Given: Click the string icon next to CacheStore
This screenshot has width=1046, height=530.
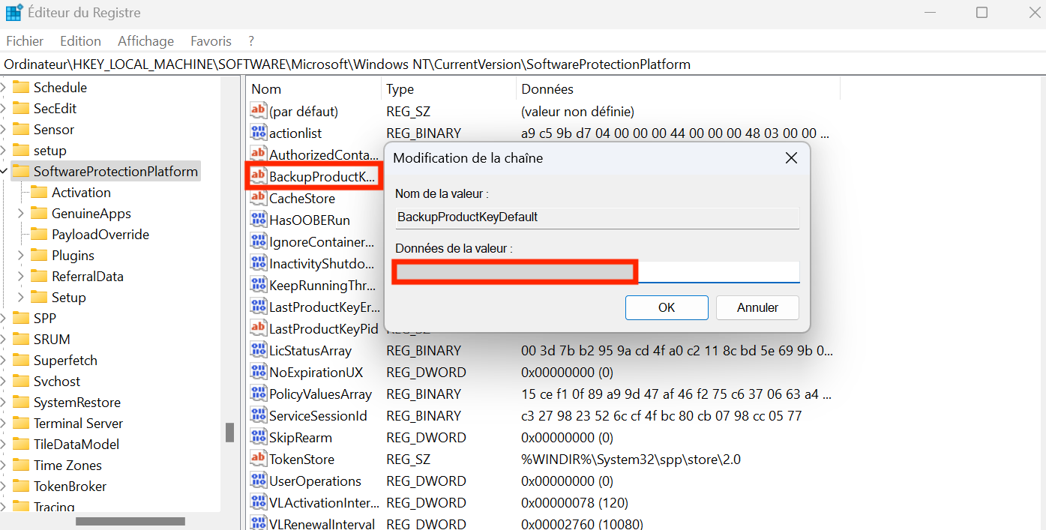Looking at the screenshot, I should pyautogui.click(x=258, y=198).
